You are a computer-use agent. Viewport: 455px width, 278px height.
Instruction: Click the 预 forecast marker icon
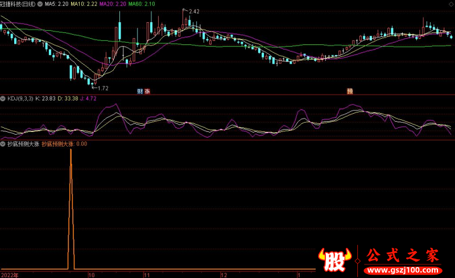point(349,91)
